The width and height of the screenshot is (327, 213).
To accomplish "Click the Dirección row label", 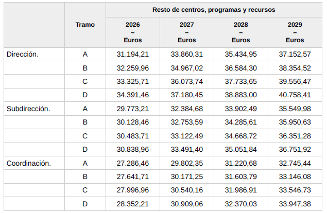I will pyautogui.click(x=23, y=54).
